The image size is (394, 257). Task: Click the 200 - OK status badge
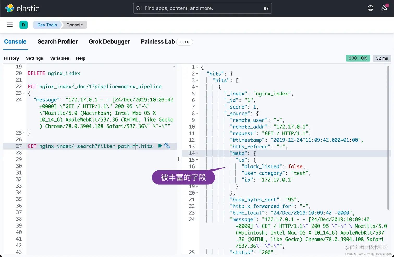358,58
